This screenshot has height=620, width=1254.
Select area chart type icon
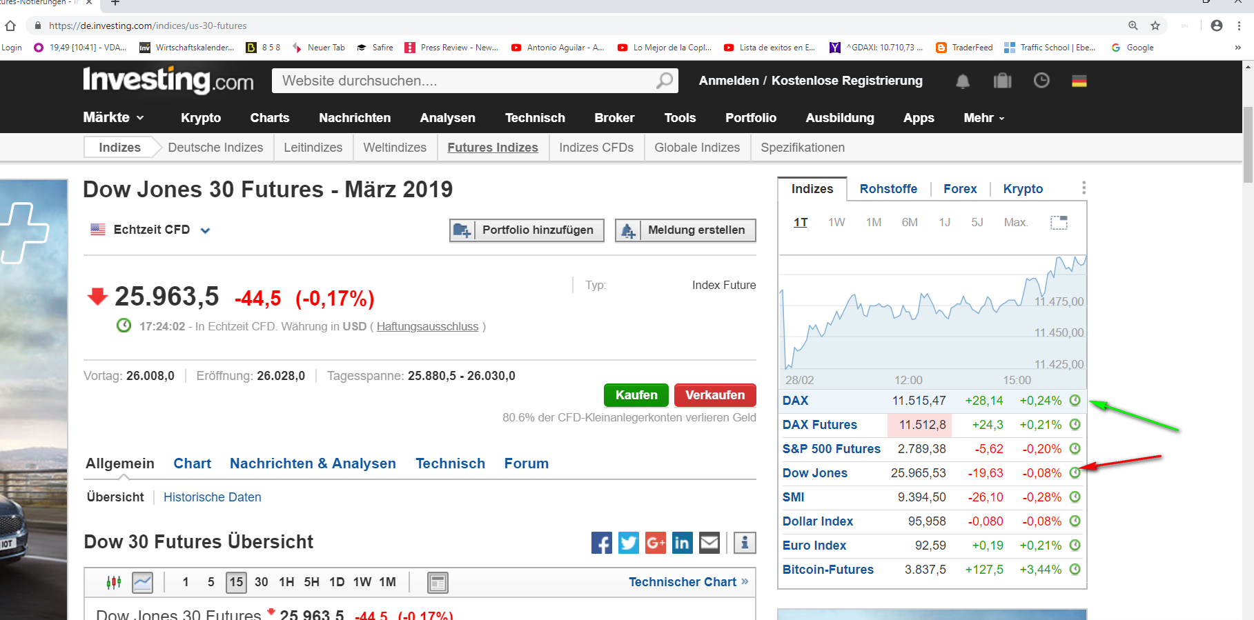143,582
